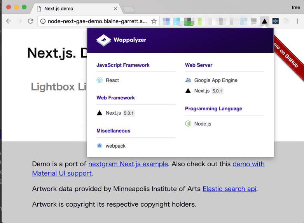Screen dimensions: 304x223
Task: Click version 5.0.1 badge under Web Server
Action: pos(217,91)
